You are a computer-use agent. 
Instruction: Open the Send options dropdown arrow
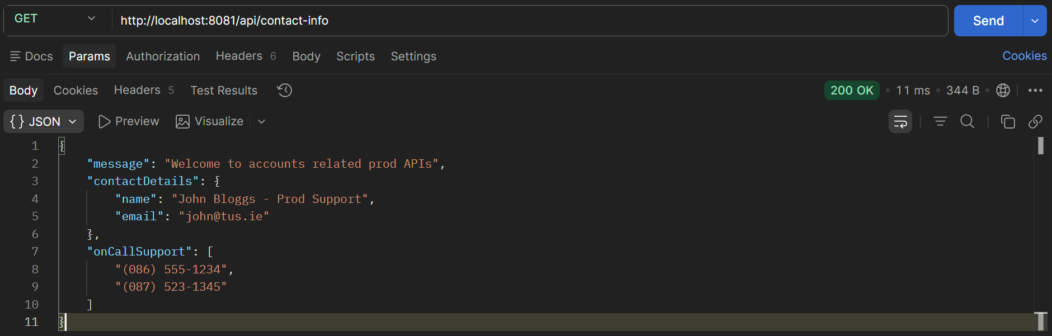tap(1035, 21)
